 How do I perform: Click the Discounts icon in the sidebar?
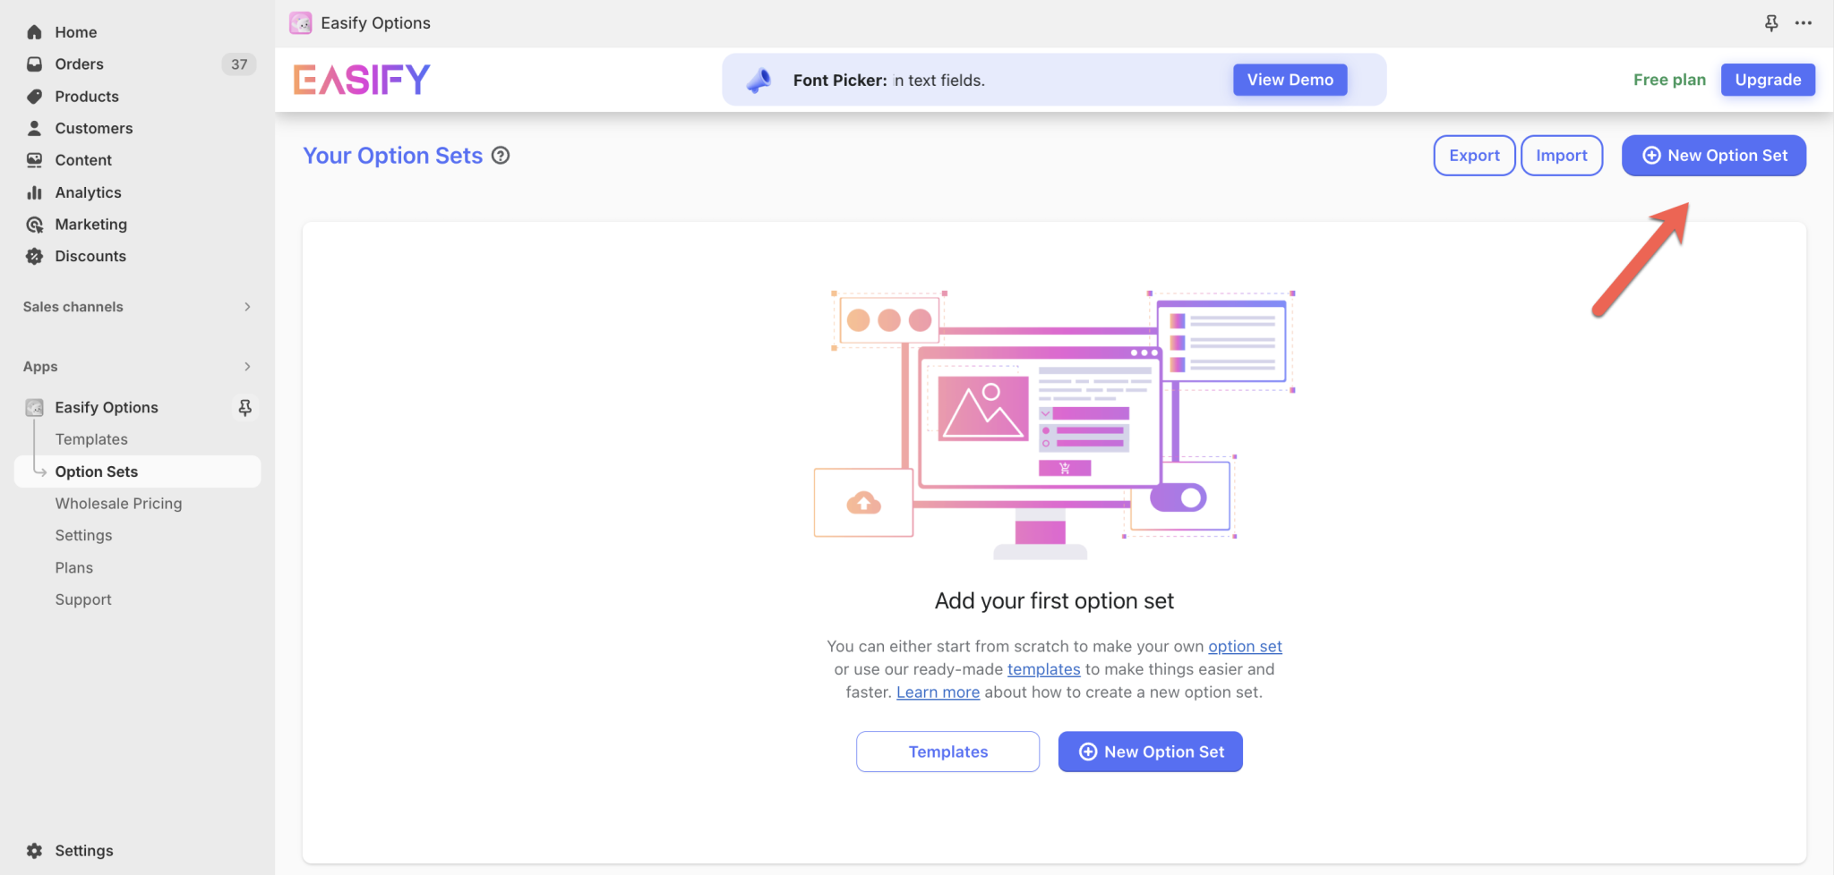[34, 256]
